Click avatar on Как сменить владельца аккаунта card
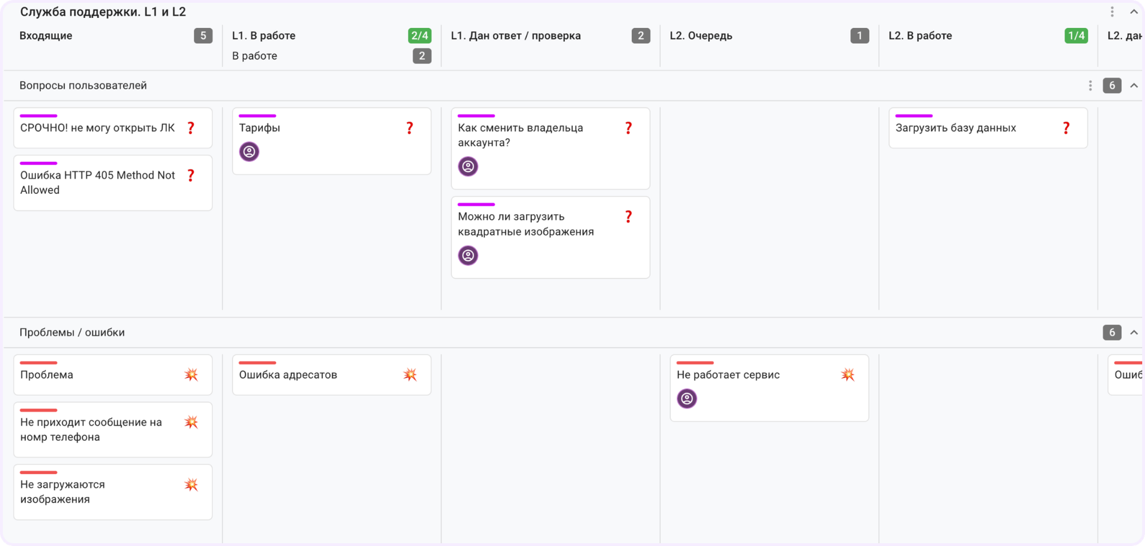1145x546 pixels. pyautogui.click(x=468, y=166)
